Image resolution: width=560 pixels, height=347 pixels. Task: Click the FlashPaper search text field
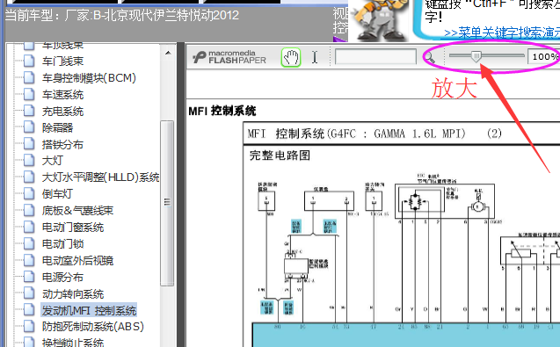click(x=375, y=57)
